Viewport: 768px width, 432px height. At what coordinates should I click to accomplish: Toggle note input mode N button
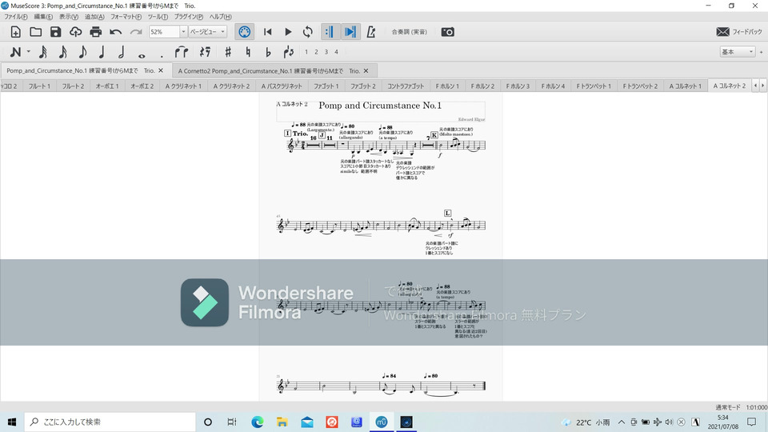point(15,52)
